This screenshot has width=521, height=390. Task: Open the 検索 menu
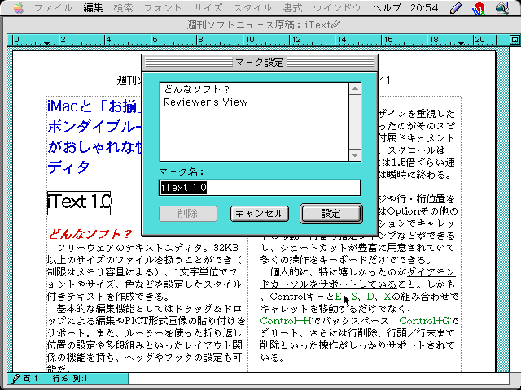123,8
